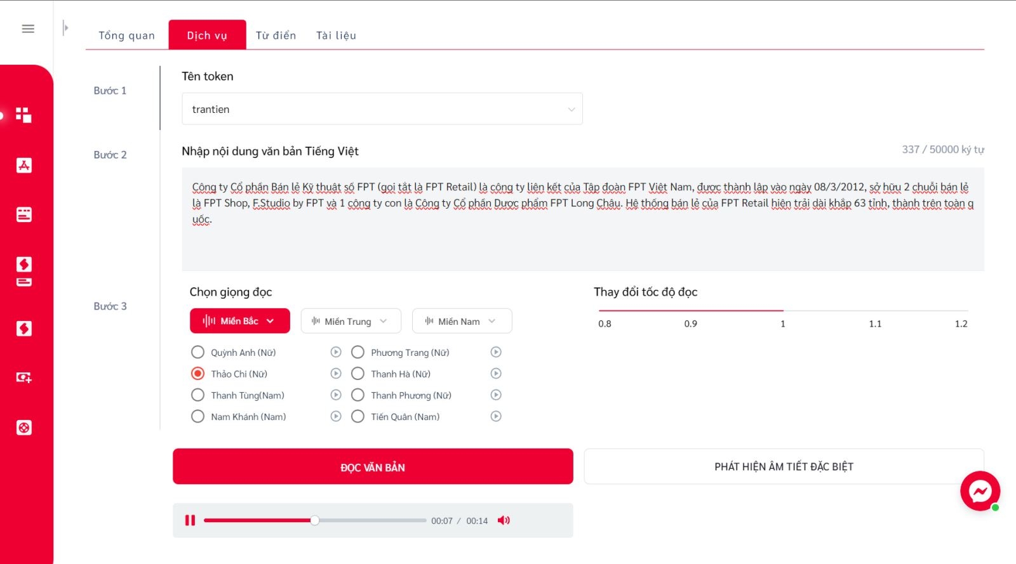Select Thanh Tùng (Nam) voice
Screen dimensions: 1016x564
click(197, 395)
